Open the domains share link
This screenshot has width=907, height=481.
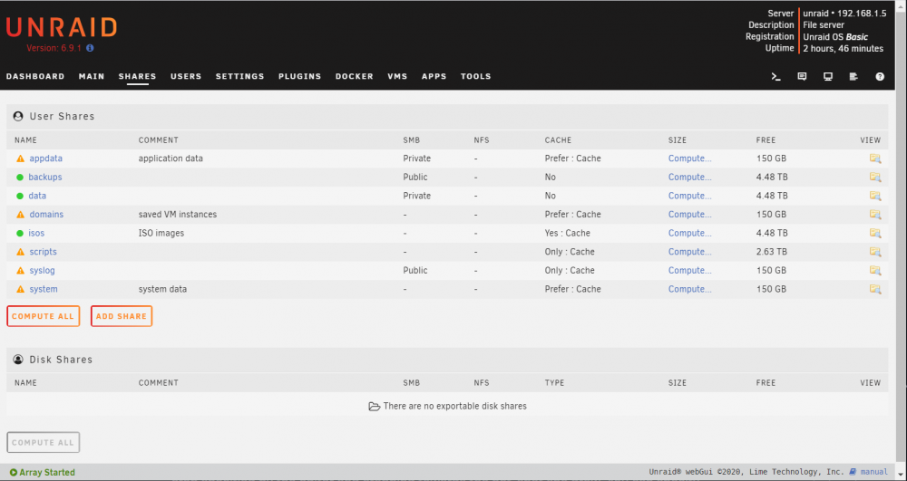(46, 214)
